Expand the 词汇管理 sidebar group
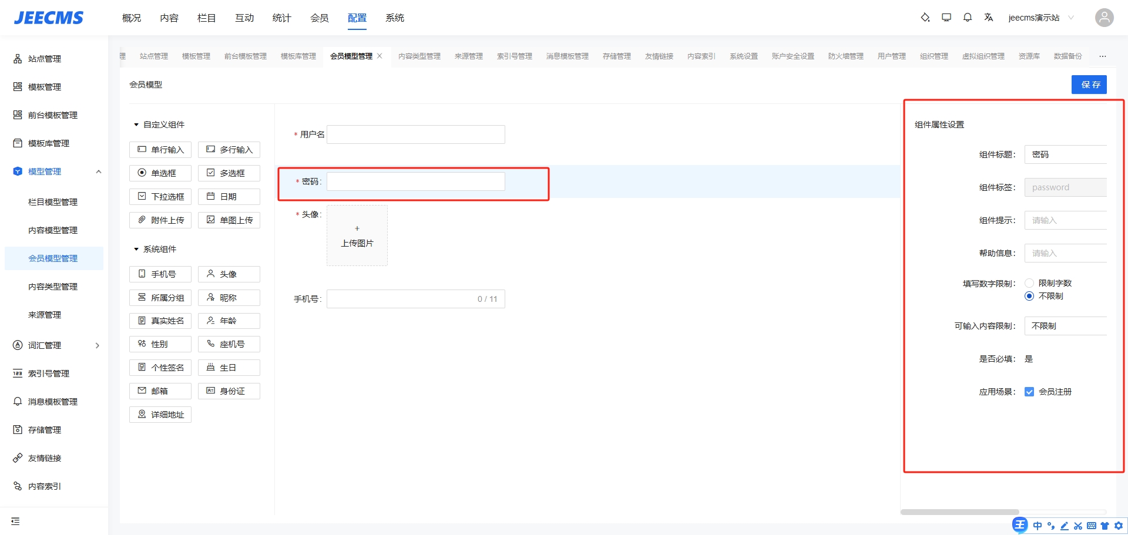 coord(98,345)
